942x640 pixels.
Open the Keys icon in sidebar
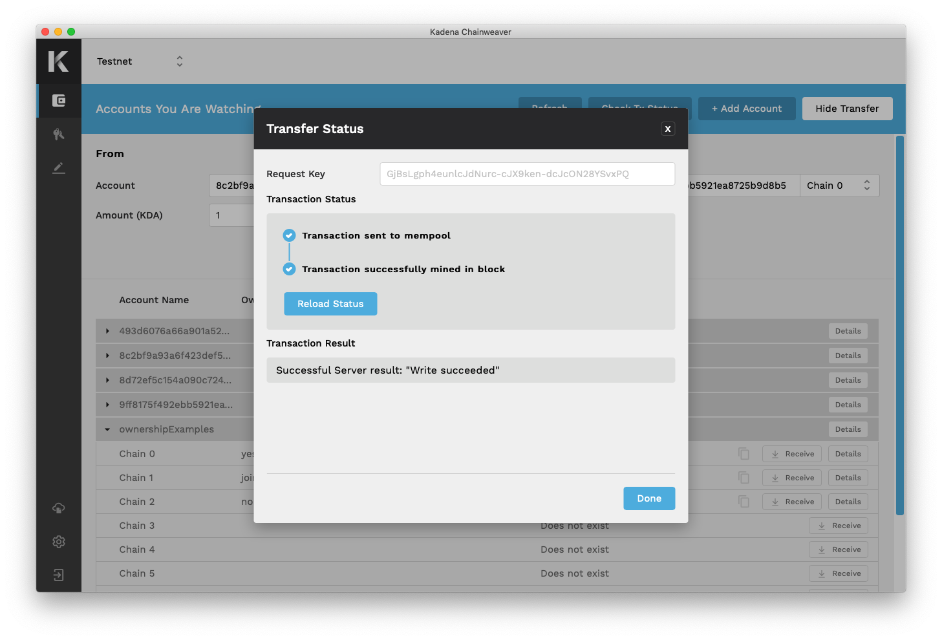59,134
